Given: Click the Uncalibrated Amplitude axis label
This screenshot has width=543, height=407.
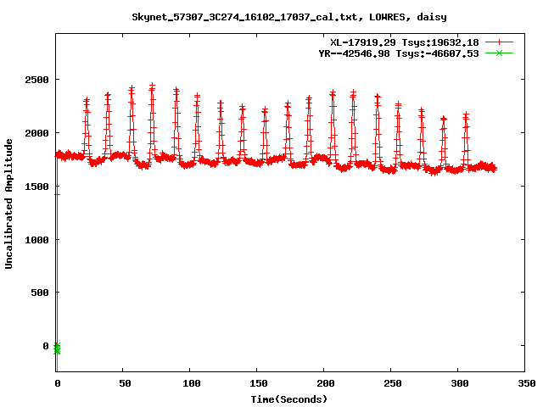Looking at the screenshot, I should coord(8,203).
